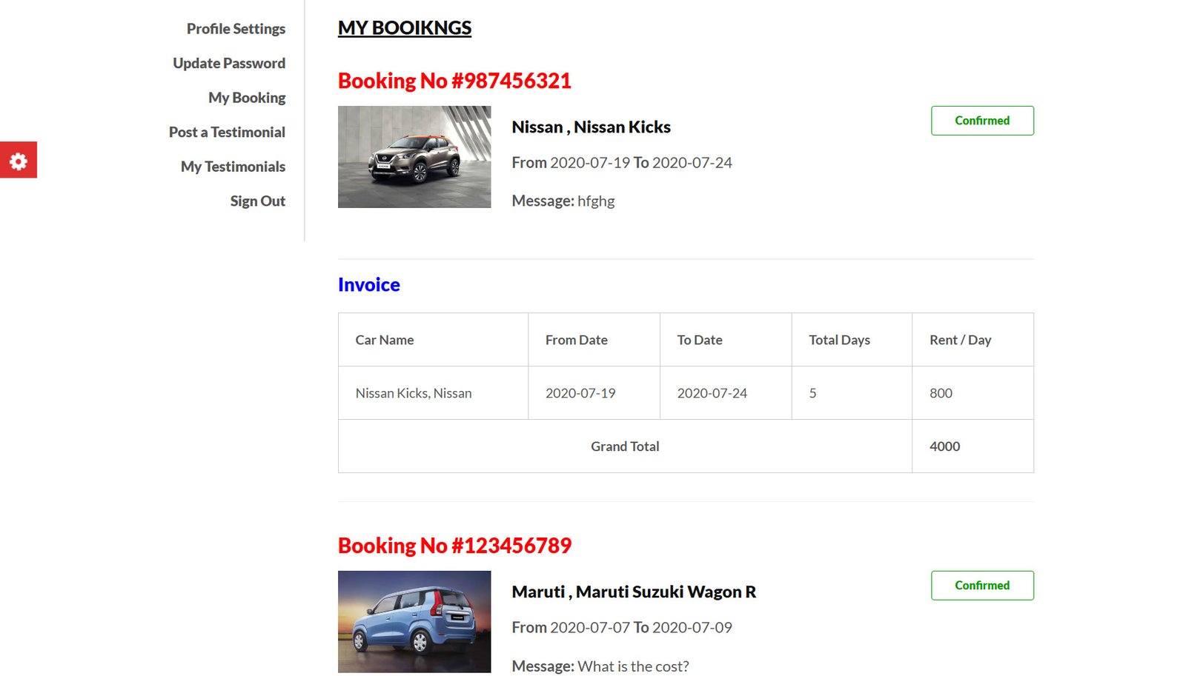Image resolution: width=1186 pixels, height=676 pixels.
Task: Click the Grand Total label cell
Action: [625, 446]
